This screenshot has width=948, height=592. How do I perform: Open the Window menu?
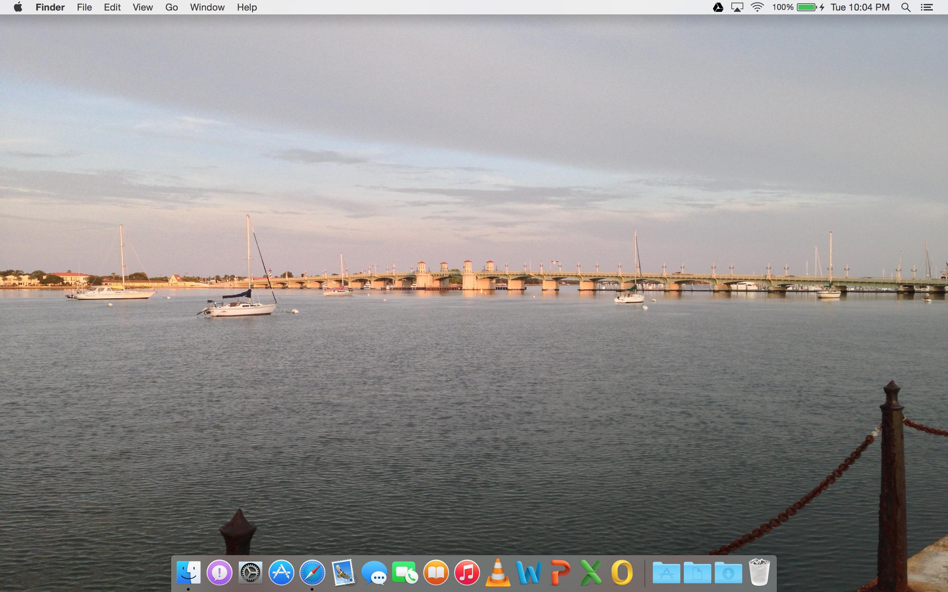pos(207,8)
